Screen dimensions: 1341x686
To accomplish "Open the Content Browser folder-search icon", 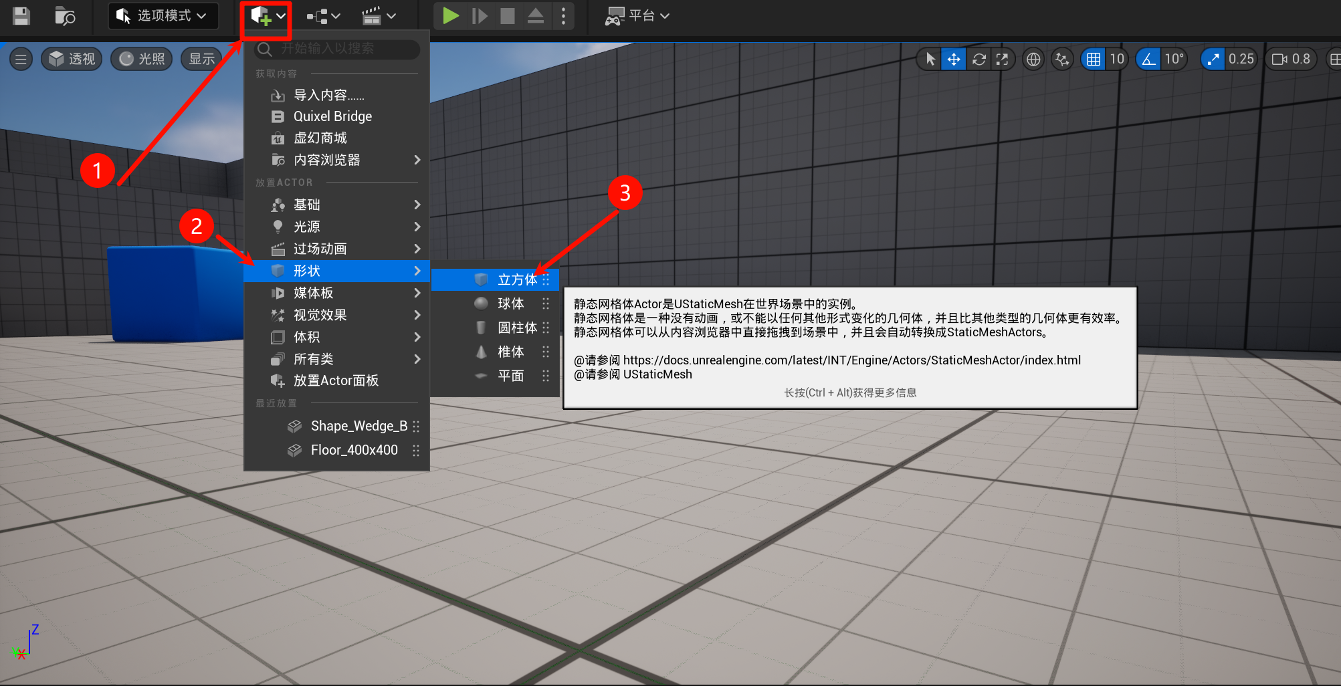I will click(65, 16).
